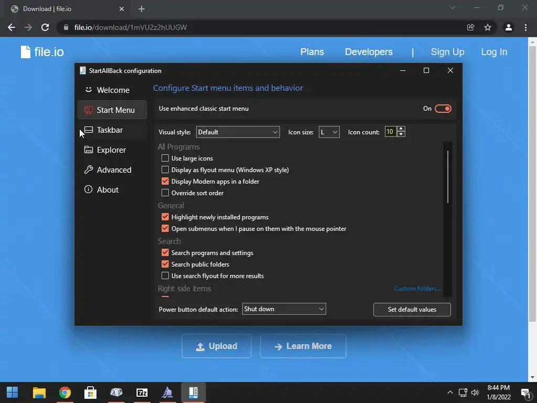Click the StartAllBack title bar app icon

point(82,71)
